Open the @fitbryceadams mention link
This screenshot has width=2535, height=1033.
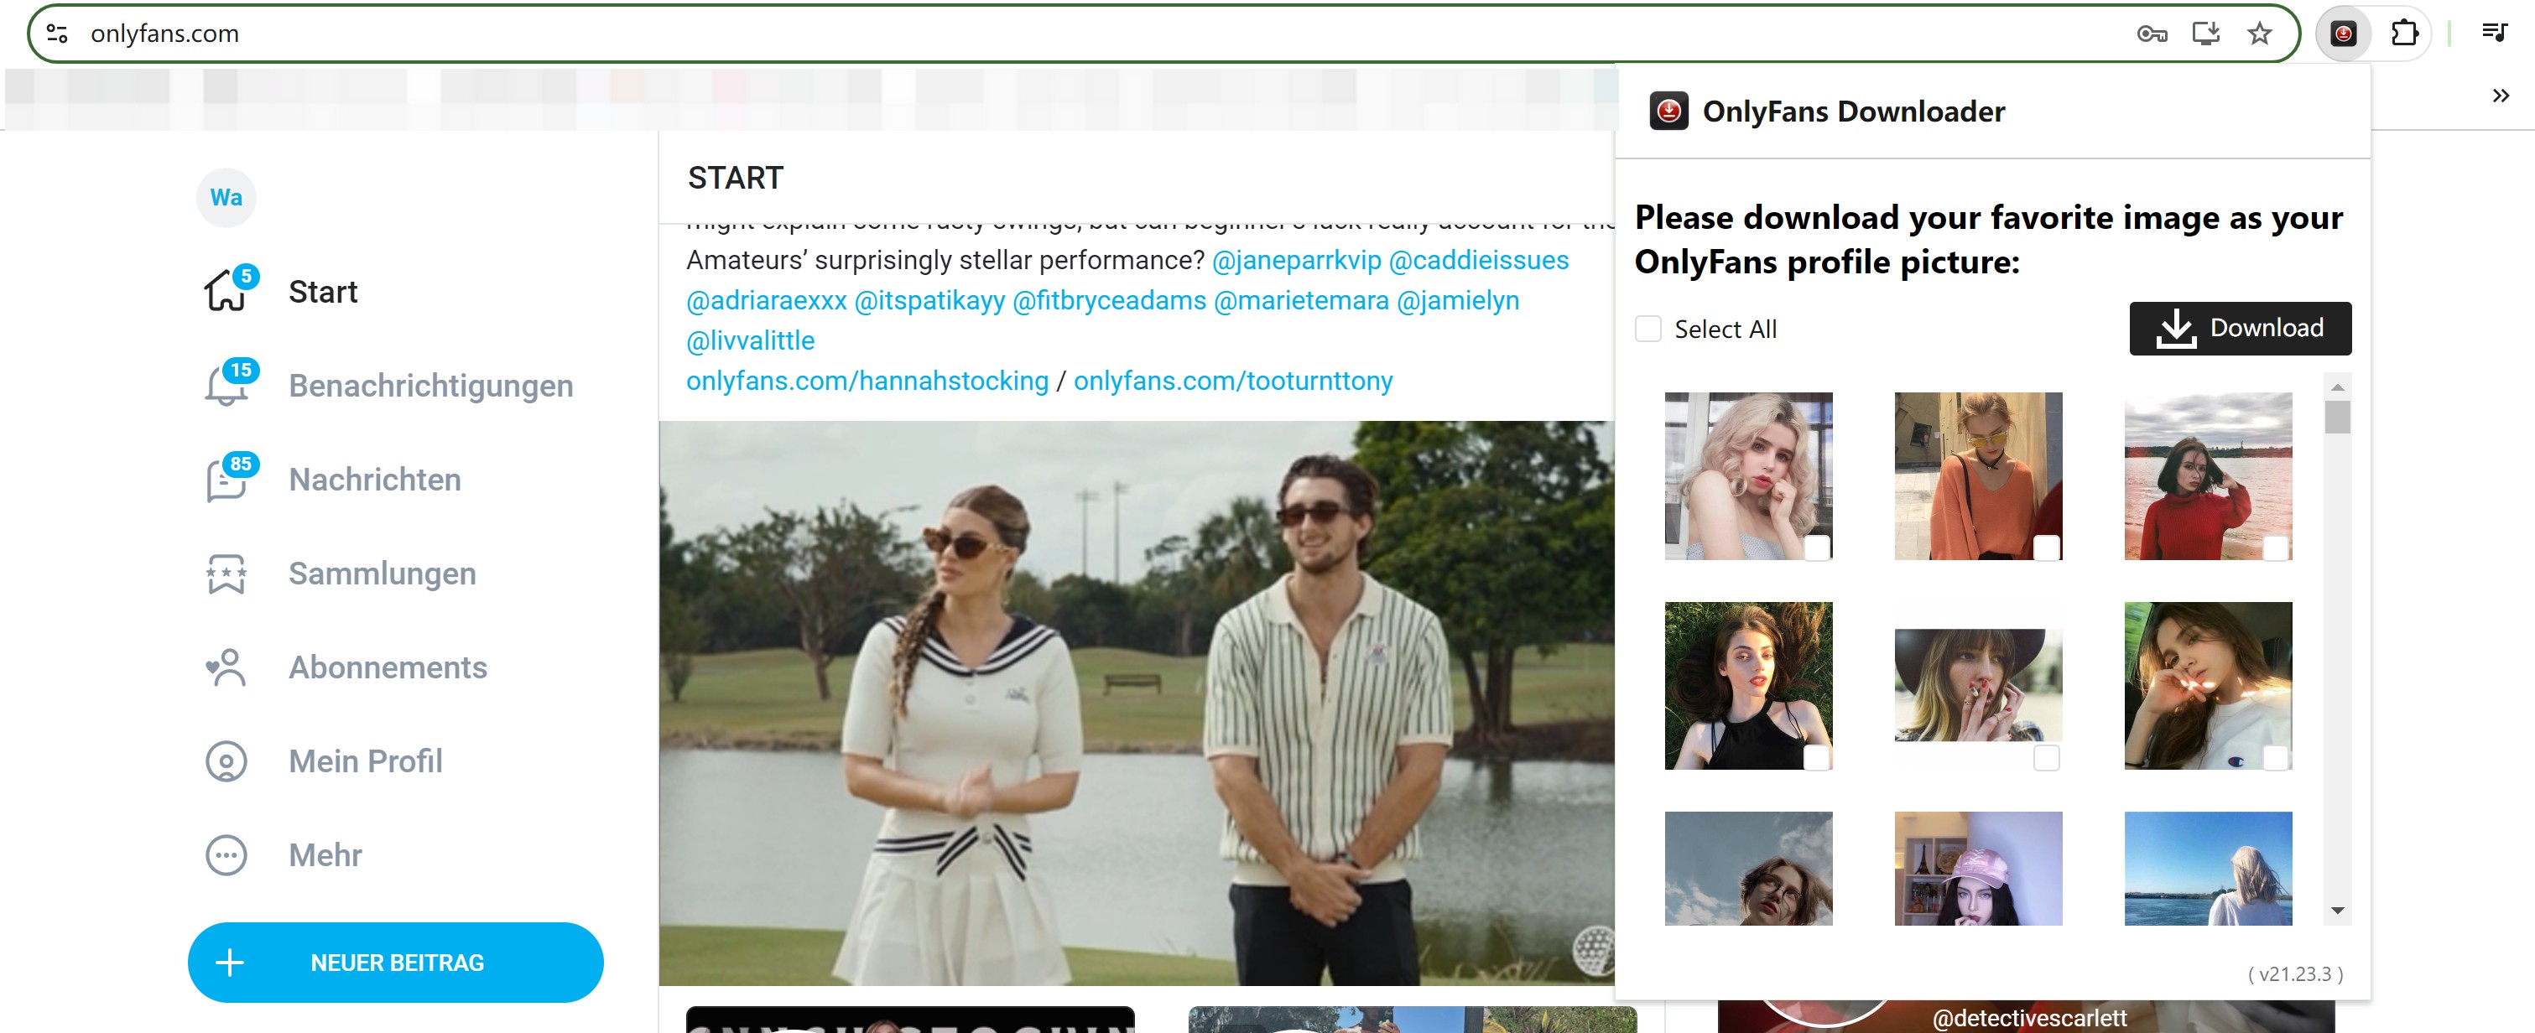tap(1109, 300)
